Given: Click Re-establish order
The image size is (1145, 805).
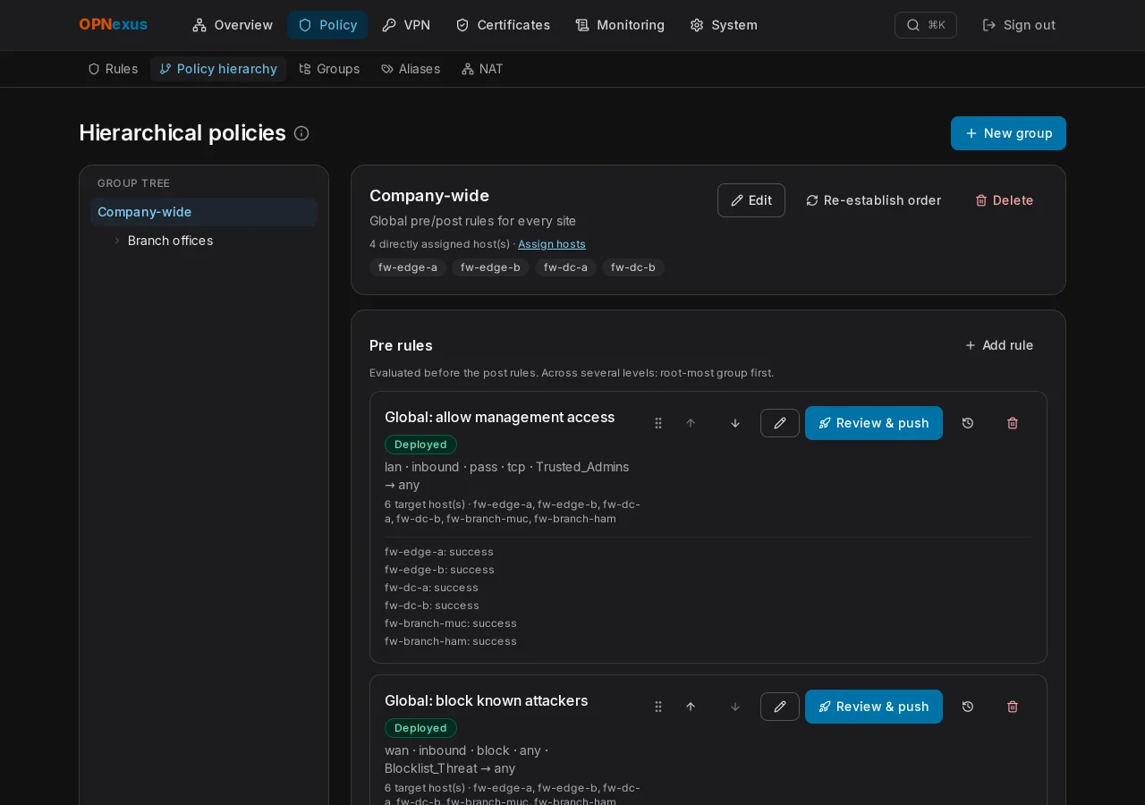Looking at the screenshot, I should click(873, 200).
